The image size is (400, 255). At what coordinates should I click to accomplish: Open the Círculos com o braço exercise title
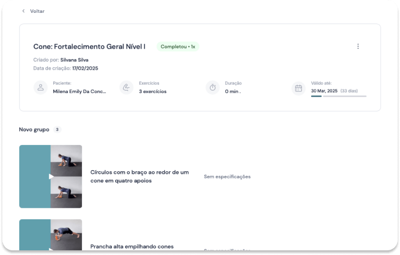tap(139, 176)
